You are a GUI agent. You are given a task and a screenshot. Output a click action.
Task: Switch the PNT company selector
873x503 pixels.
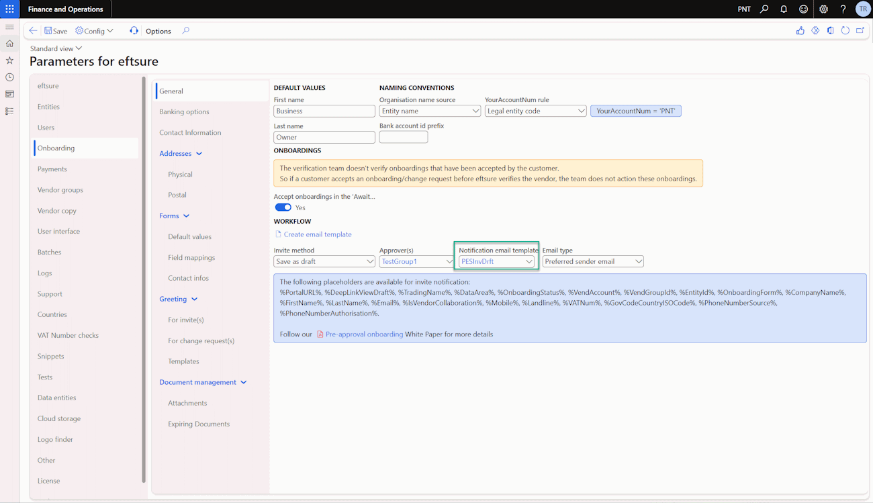[744, 9]
